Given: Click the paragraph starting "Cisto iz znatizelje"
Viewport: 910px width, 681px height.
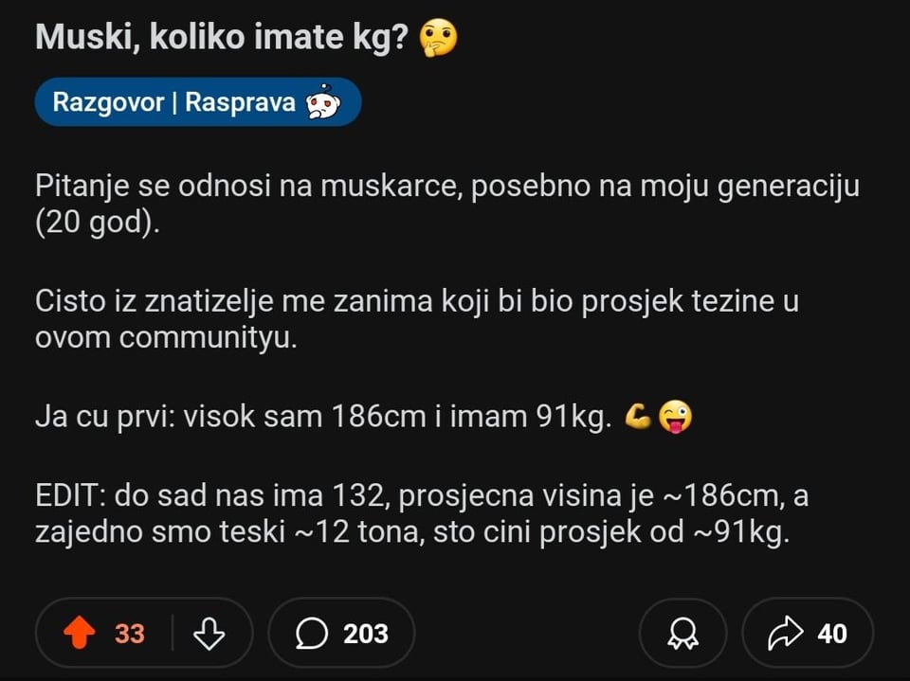Looking at the screenshot, I should tap(417, 301).
